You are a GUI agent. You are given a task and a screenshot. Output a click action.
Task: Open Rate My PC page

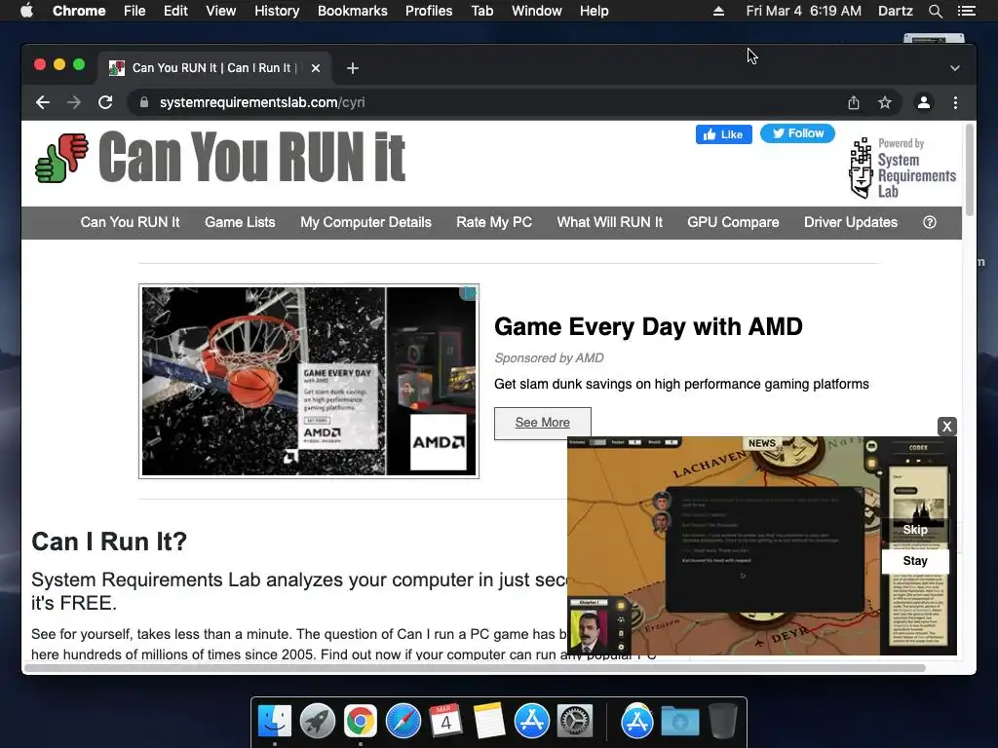[494, 222]
